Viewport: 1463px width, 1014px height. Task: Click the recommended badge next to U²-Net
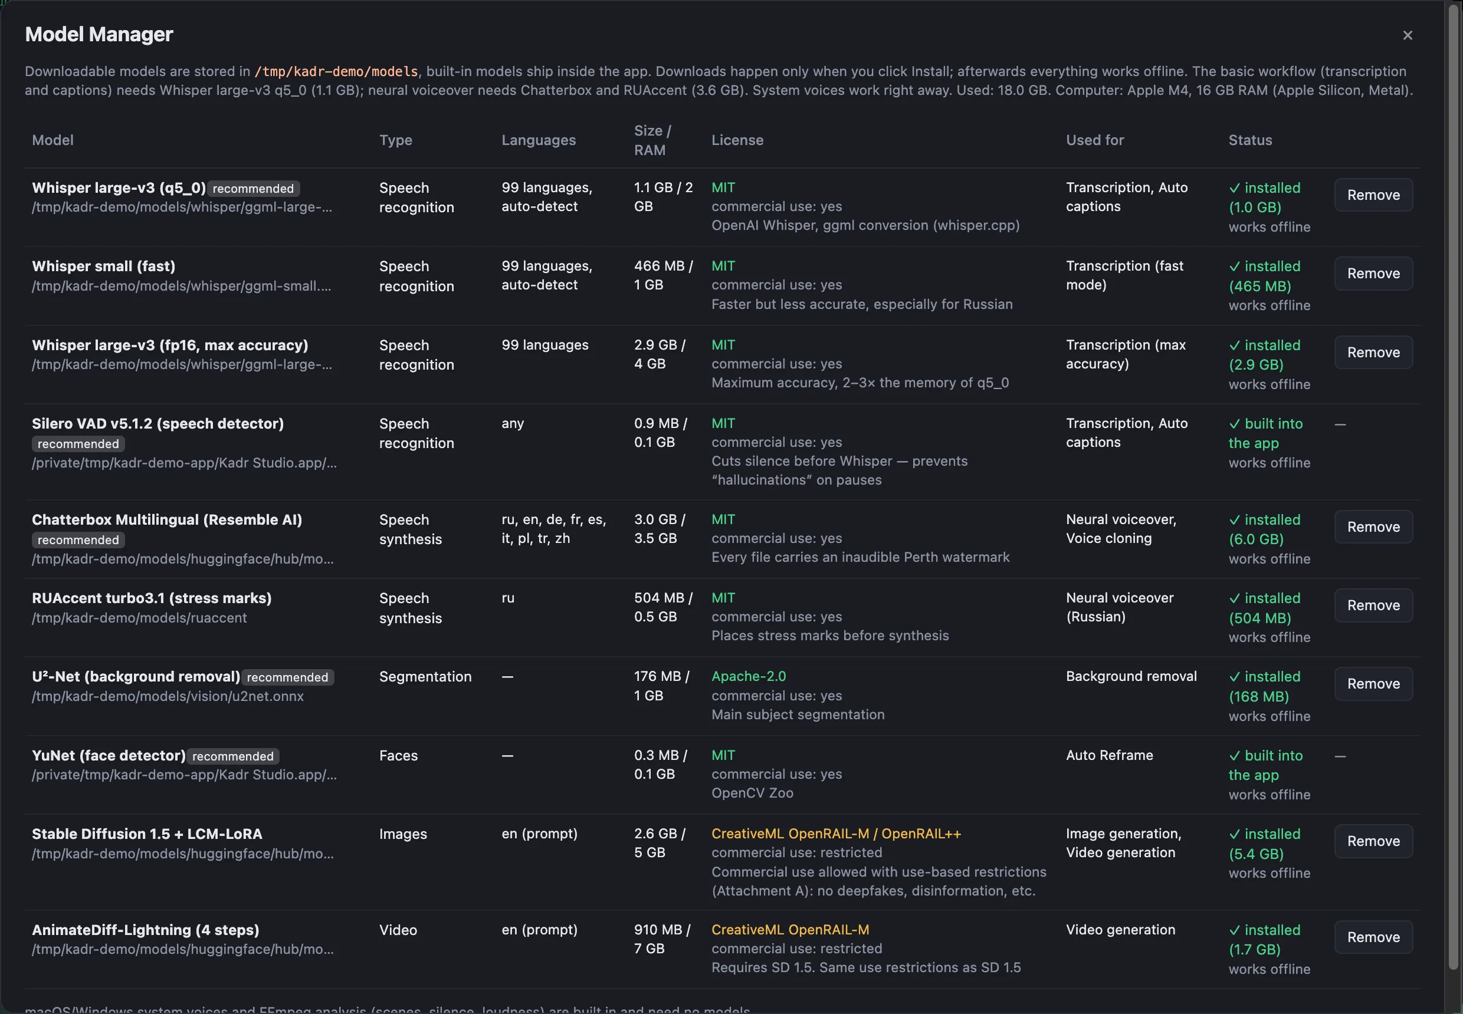point(287,678)
